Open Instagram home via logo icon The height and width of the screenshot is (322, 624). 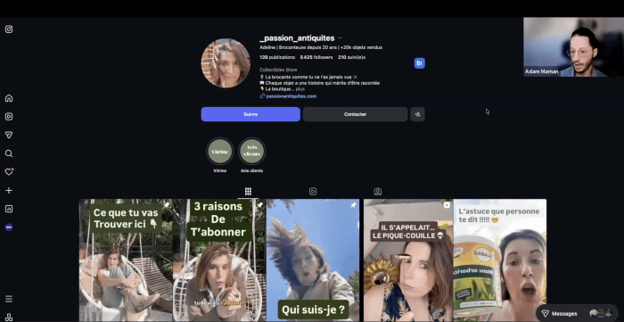[x=9, y=29]
